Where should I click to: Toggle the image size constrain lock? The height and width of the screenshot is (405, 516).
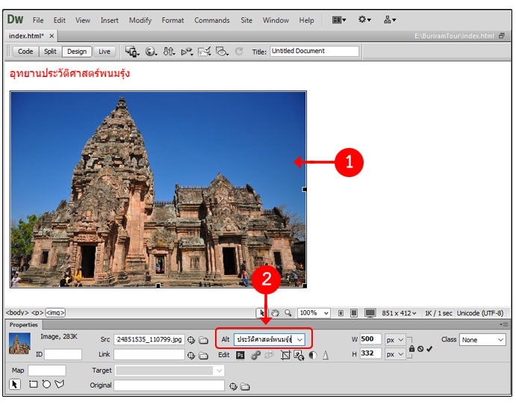(411, 347)
